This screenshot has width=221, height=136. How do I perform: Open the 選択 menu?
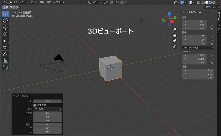pyautogui.click(x=42, y=2)
